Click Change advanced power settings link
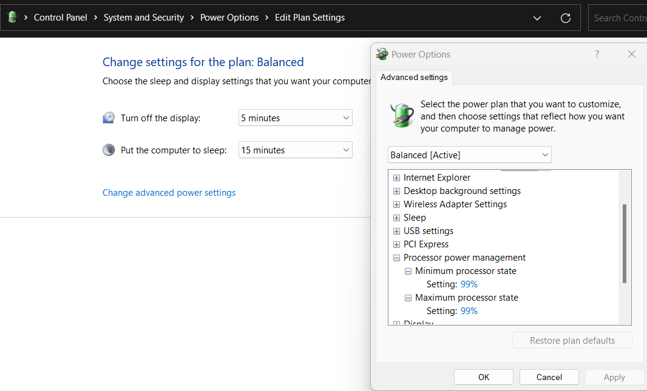 tap(169, 193)
